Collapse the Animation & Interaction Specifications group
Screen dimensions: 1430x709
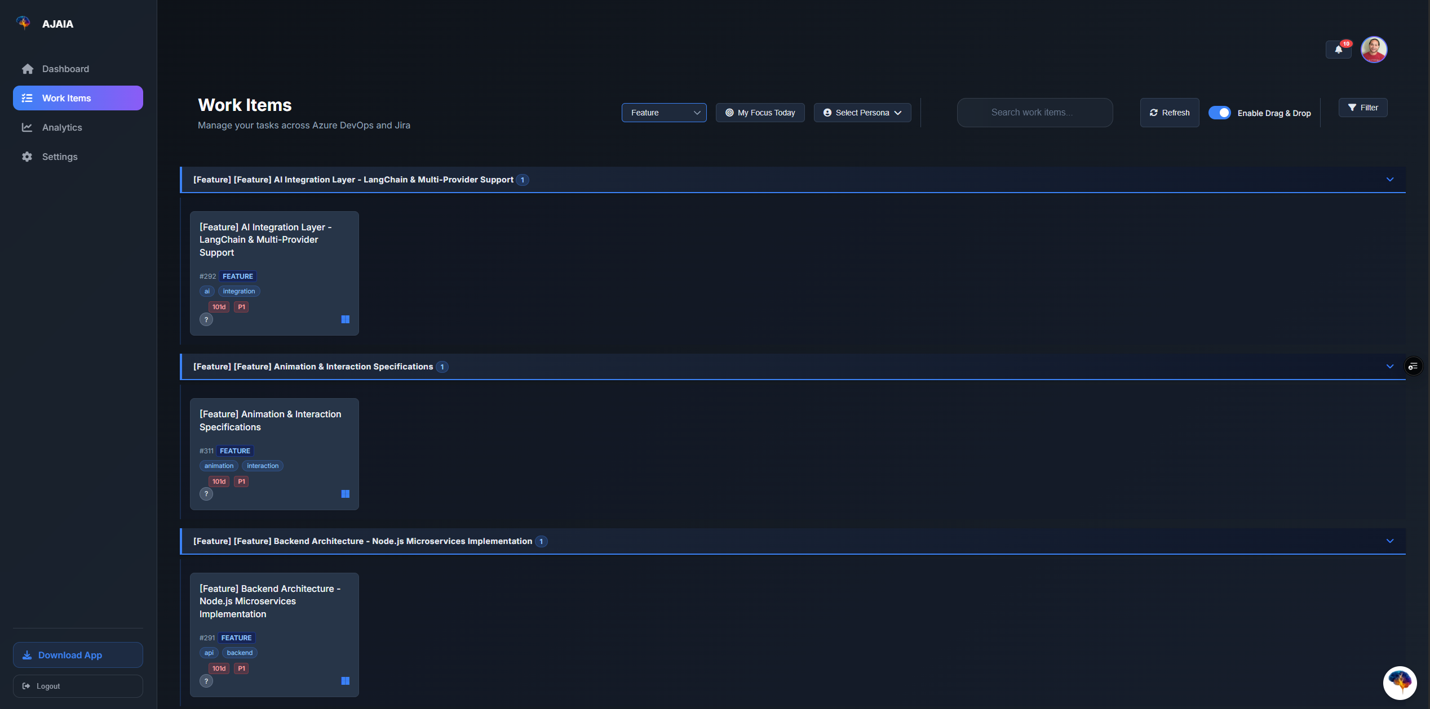pyautogui.click(x=1389, y=367)
